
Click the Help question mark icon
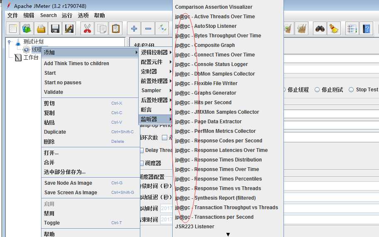tap(366, 29)
